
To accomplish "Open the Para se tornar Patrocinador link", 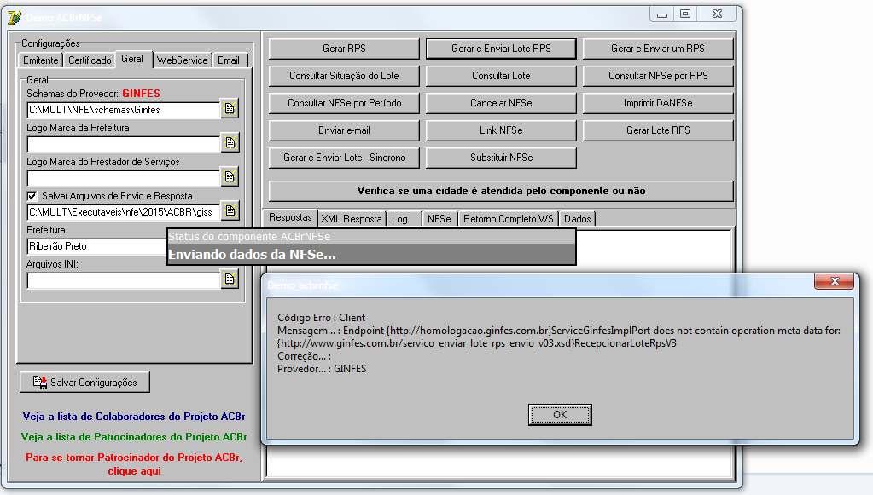I will pos(134,463).
